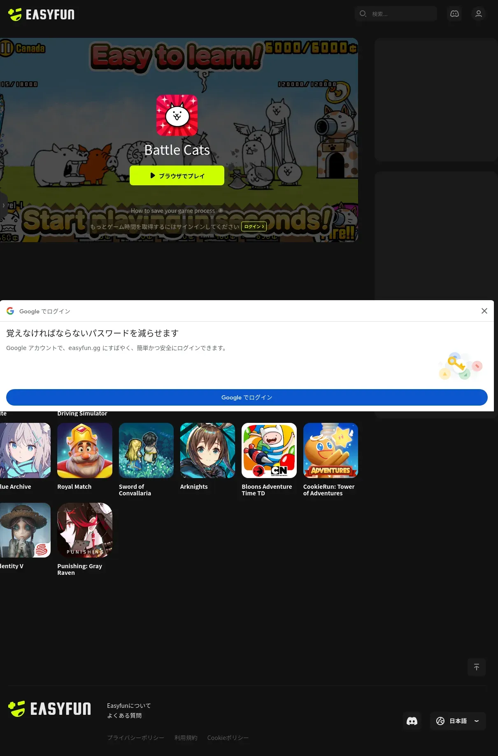Expand the collapsed side panel arrow
Viewport: 498px width, 756px height.
pyautogui.click(x=3, y=205)
